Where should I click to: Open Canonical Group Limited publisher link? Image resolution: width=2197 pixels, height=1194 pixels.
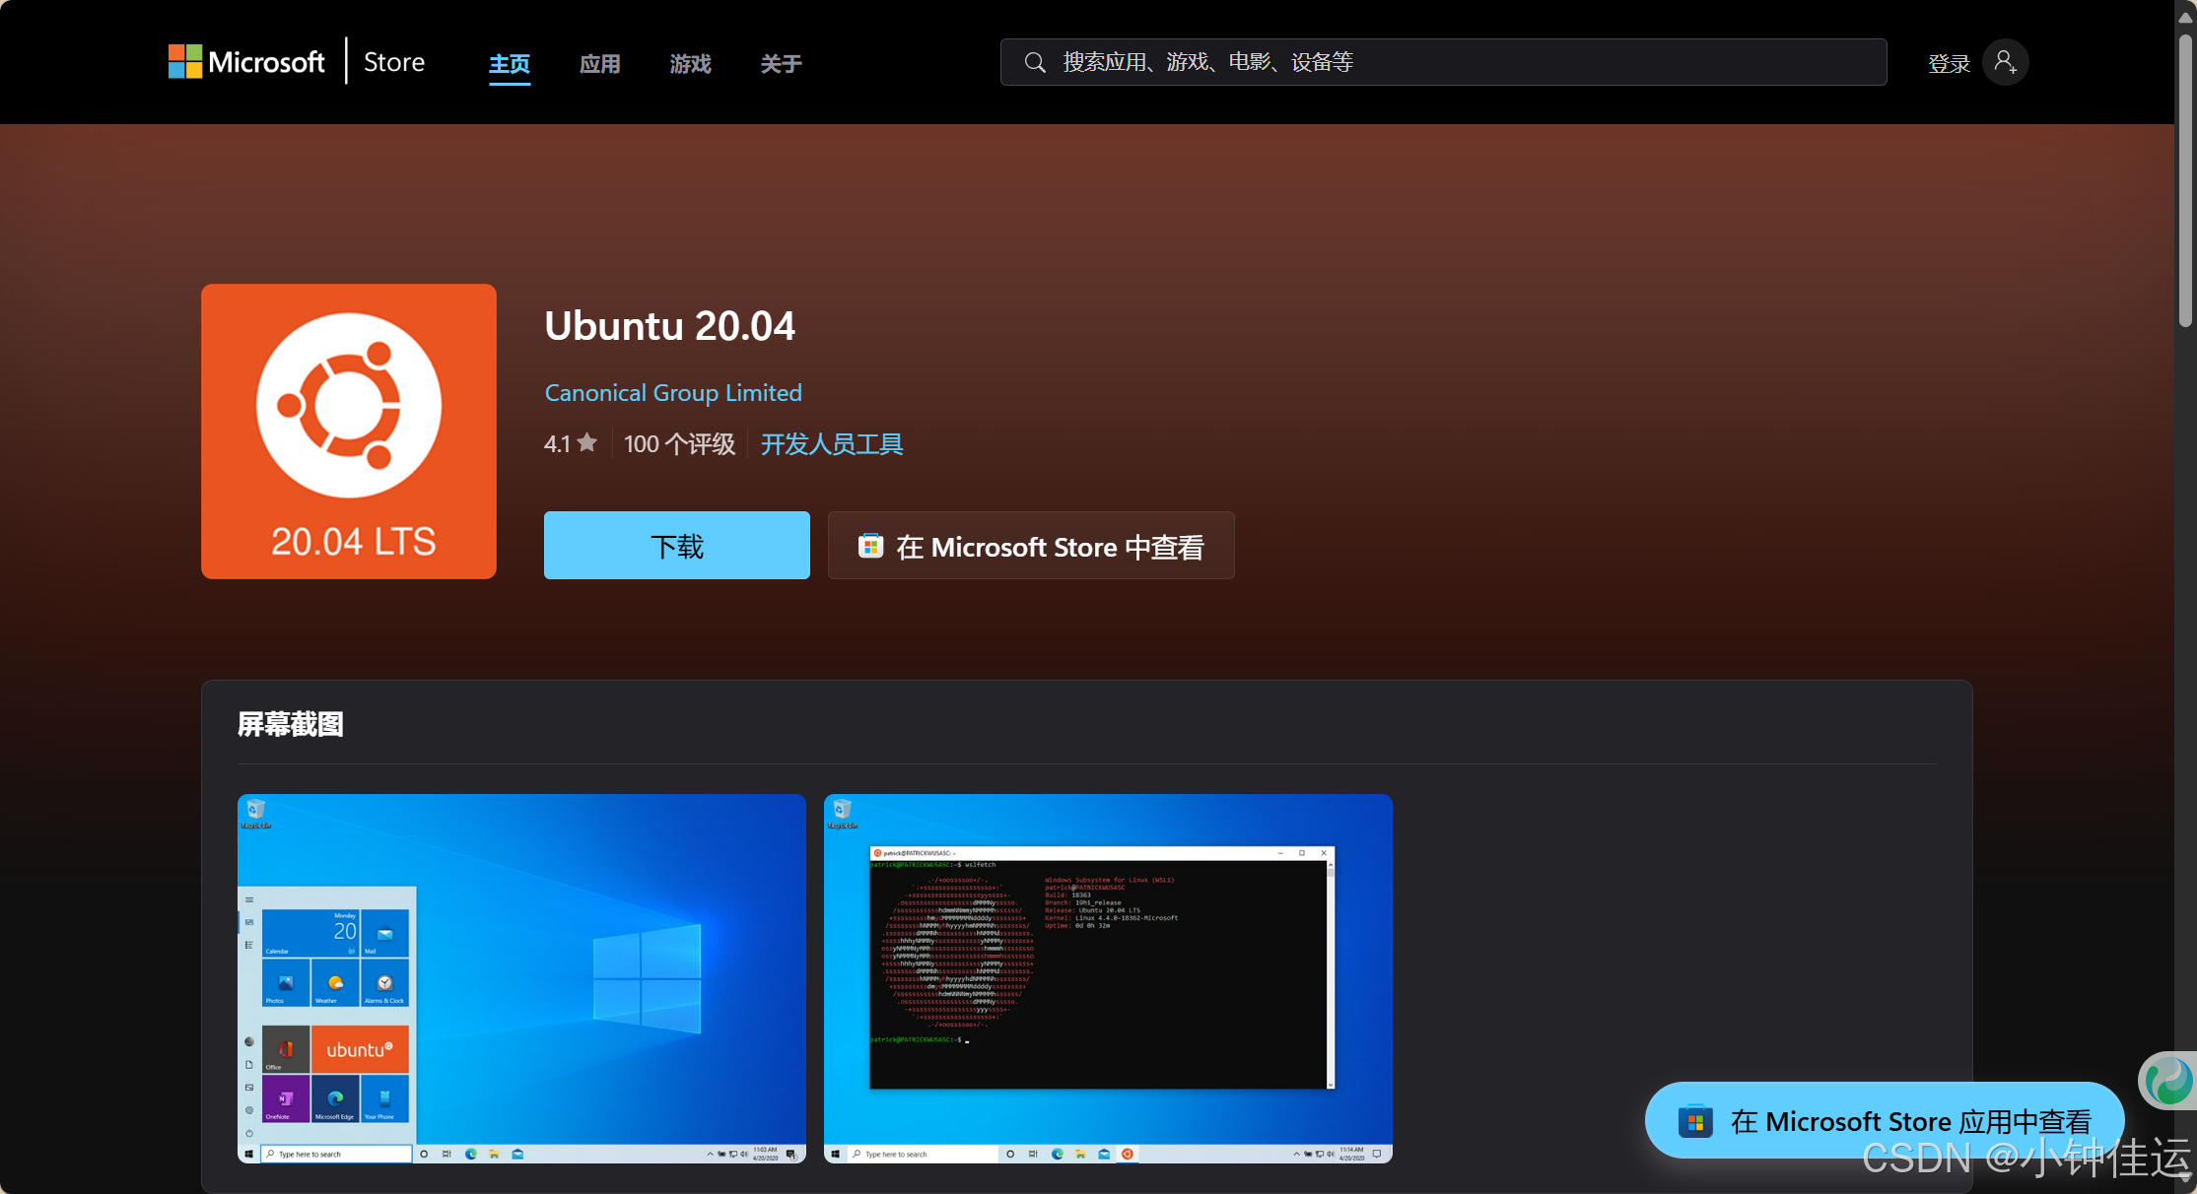click(x=673, y=393)
